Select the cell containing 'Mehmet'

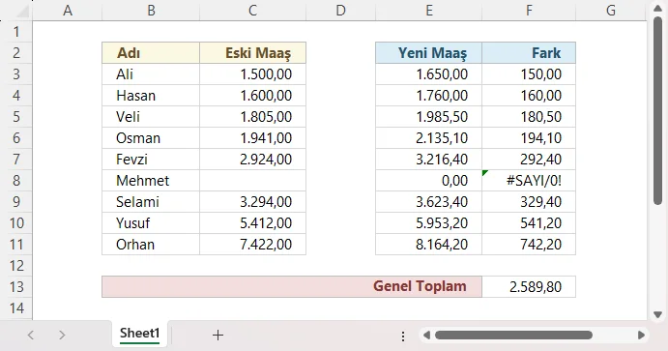(x=151, y=181)
